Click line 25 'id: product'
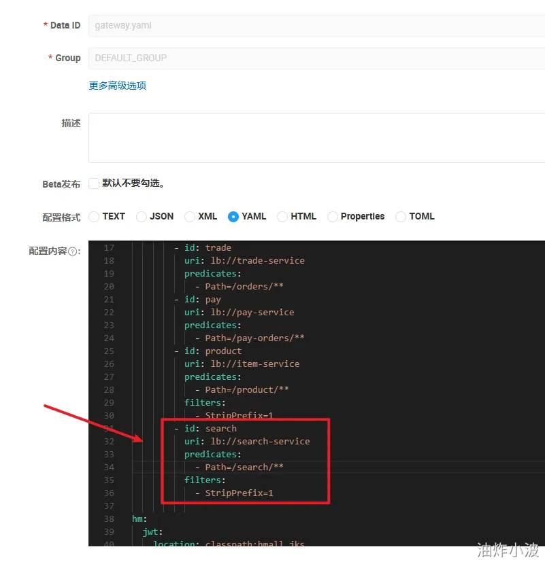Viewport: 545px width, 564px height. click(x=213, y=351)
